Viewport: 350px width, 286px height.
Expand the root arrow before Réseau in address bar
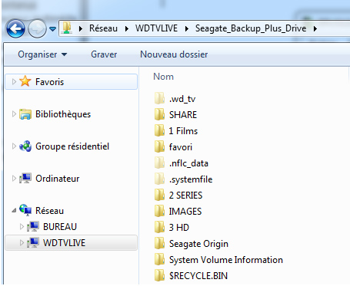point(81,28)
